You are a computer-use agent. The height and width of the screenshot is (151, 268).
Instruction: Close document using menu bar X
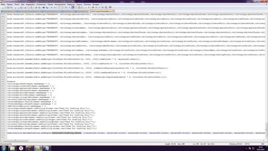[266, 5]
